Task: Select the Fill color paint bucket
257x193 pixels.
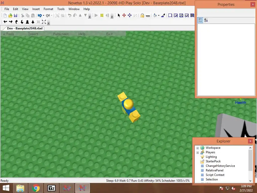Action: [155, 15]
